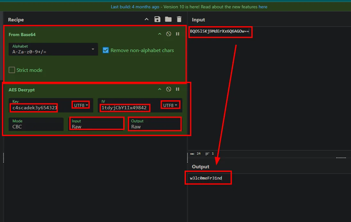Disable the From Base64 operation
This screenshot has height=222, width=351.
pyautogui.click(x=169, y=34)
